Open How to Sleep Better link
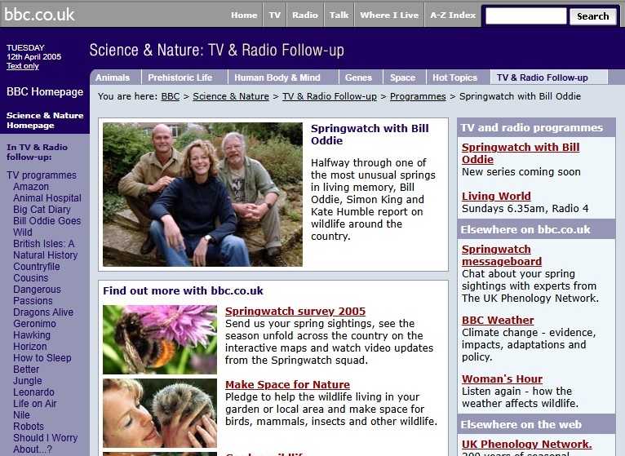Screen dimensions: 625x456 (42, 364)
